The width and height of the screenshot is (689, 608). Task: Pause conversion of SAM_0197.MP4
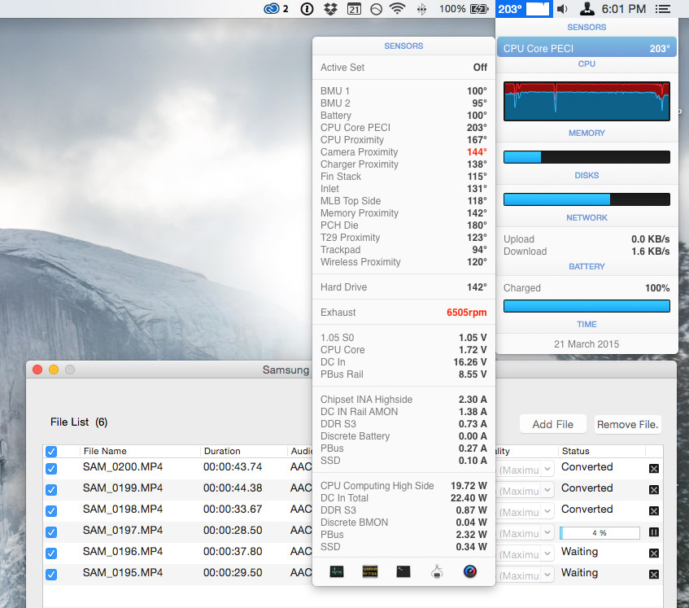[x=653, y=532]
